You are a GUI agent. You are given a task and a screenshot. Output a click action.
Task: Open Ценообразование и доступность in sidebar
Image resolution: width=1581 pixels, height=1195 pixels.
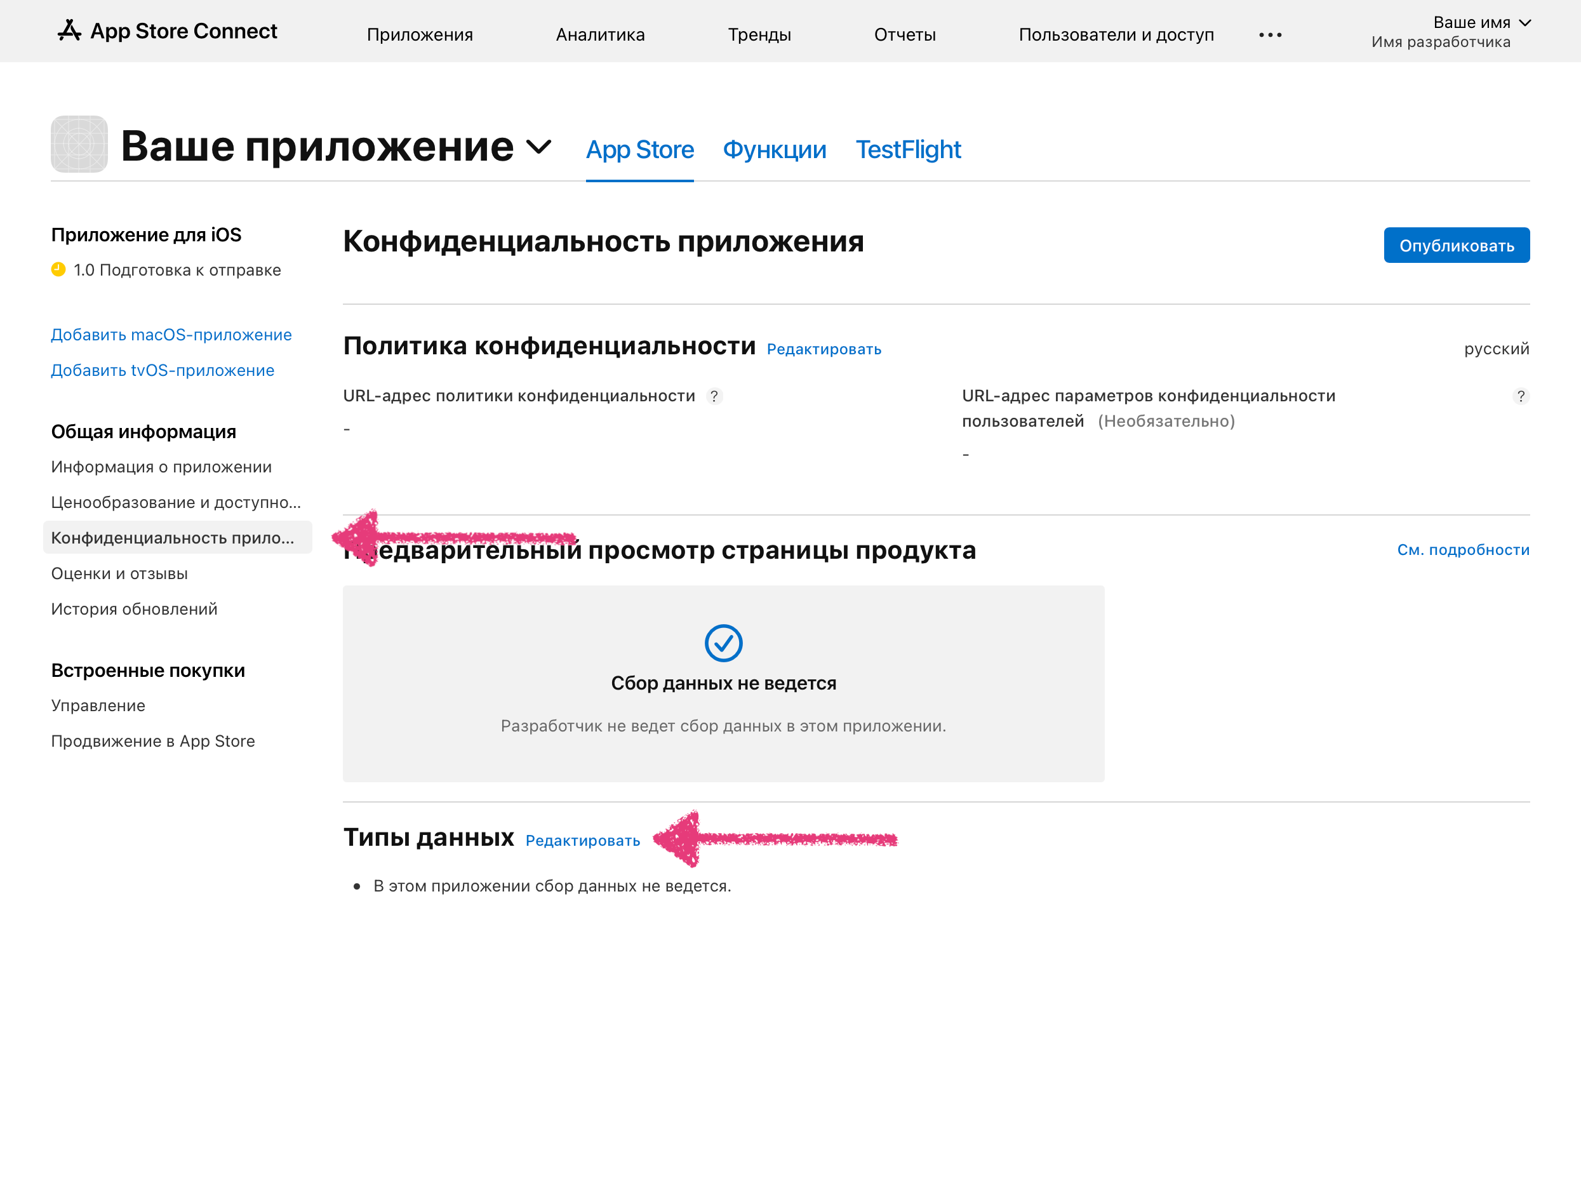[x=176, y=502]
